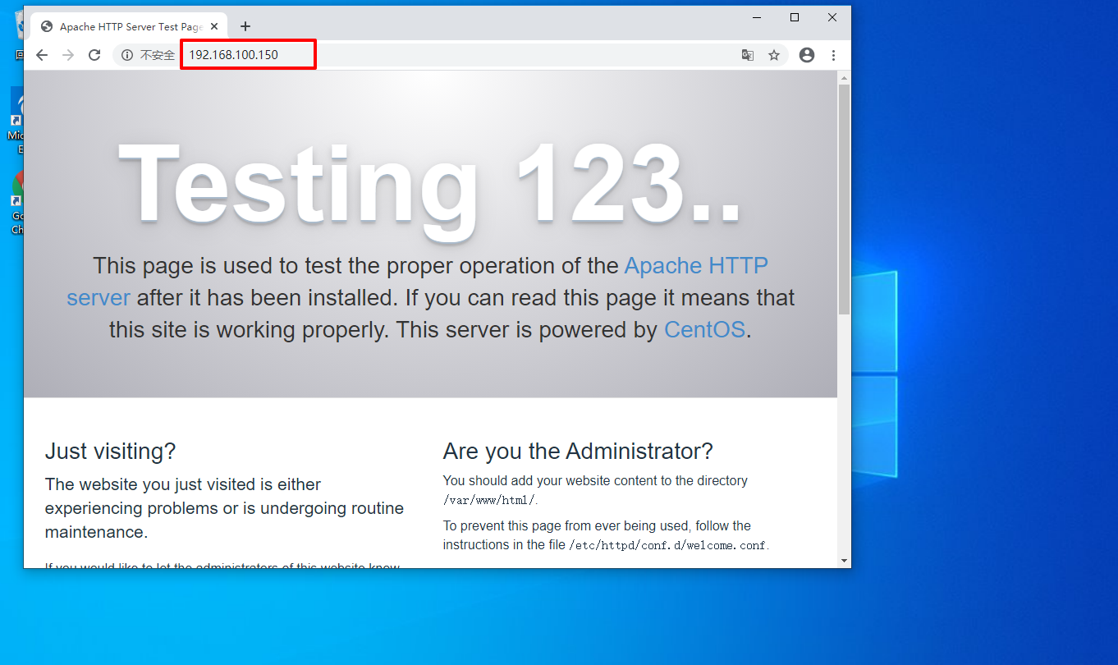Select the Apache HTTP Server Test Page tab

tap(130, 26)
